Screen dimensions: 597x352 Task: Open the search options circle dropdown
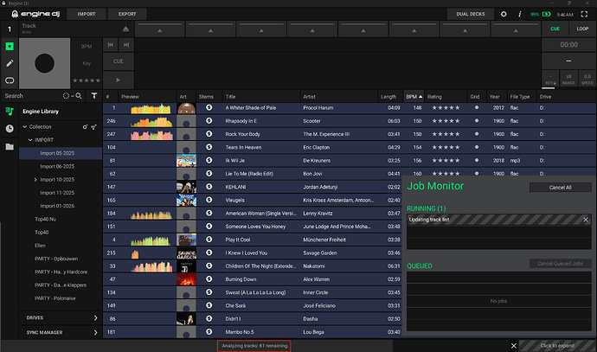point(67,96)
